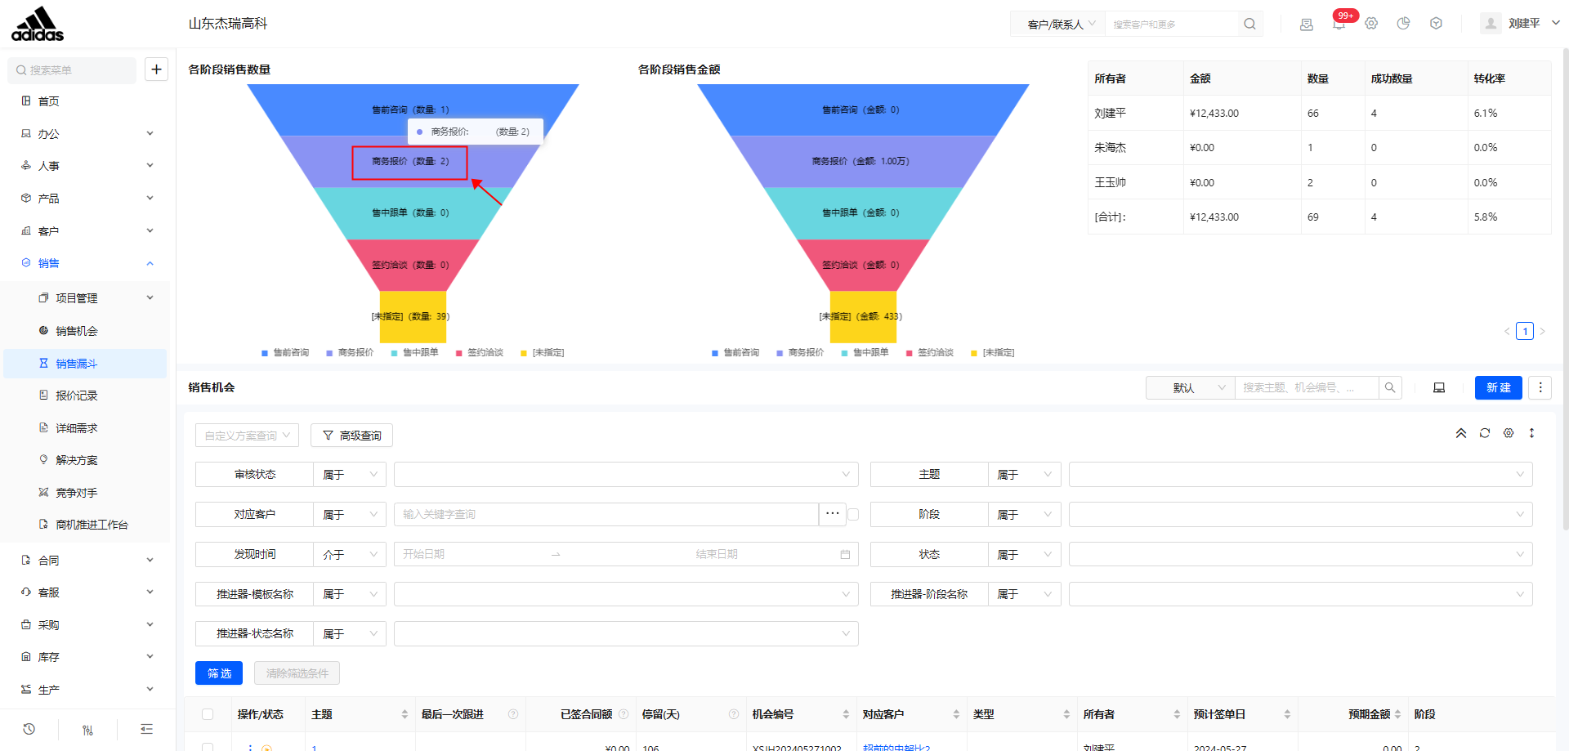
Task: Sort by the 主题 column header
Action: [360, 714]
